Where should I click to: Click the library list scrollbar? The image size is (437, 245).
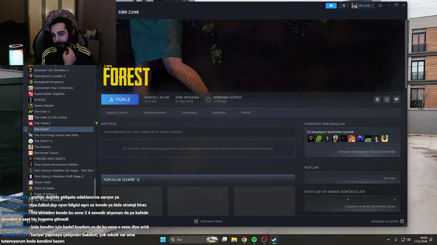95,187
